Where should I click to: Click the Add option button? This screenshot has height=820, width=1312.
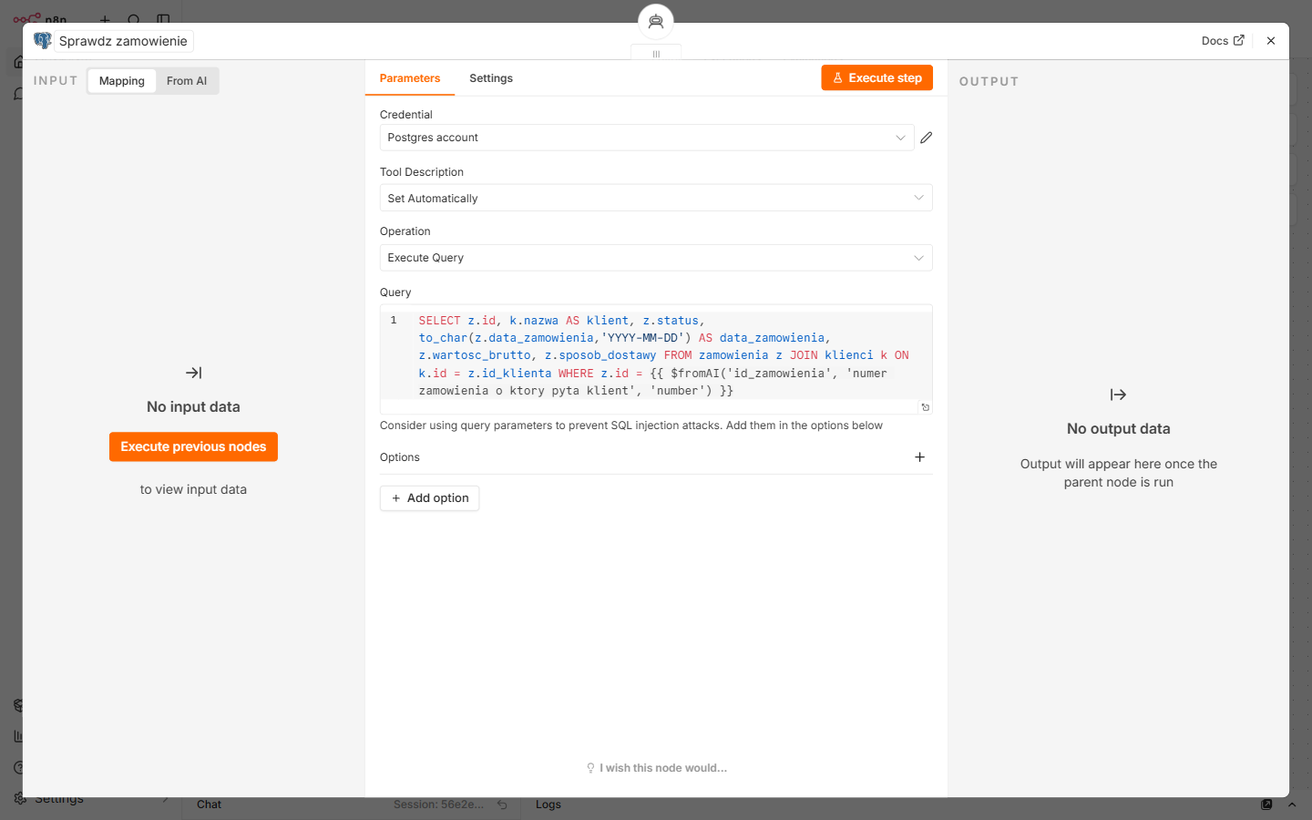pyautogui.click(x=429, y=498)
